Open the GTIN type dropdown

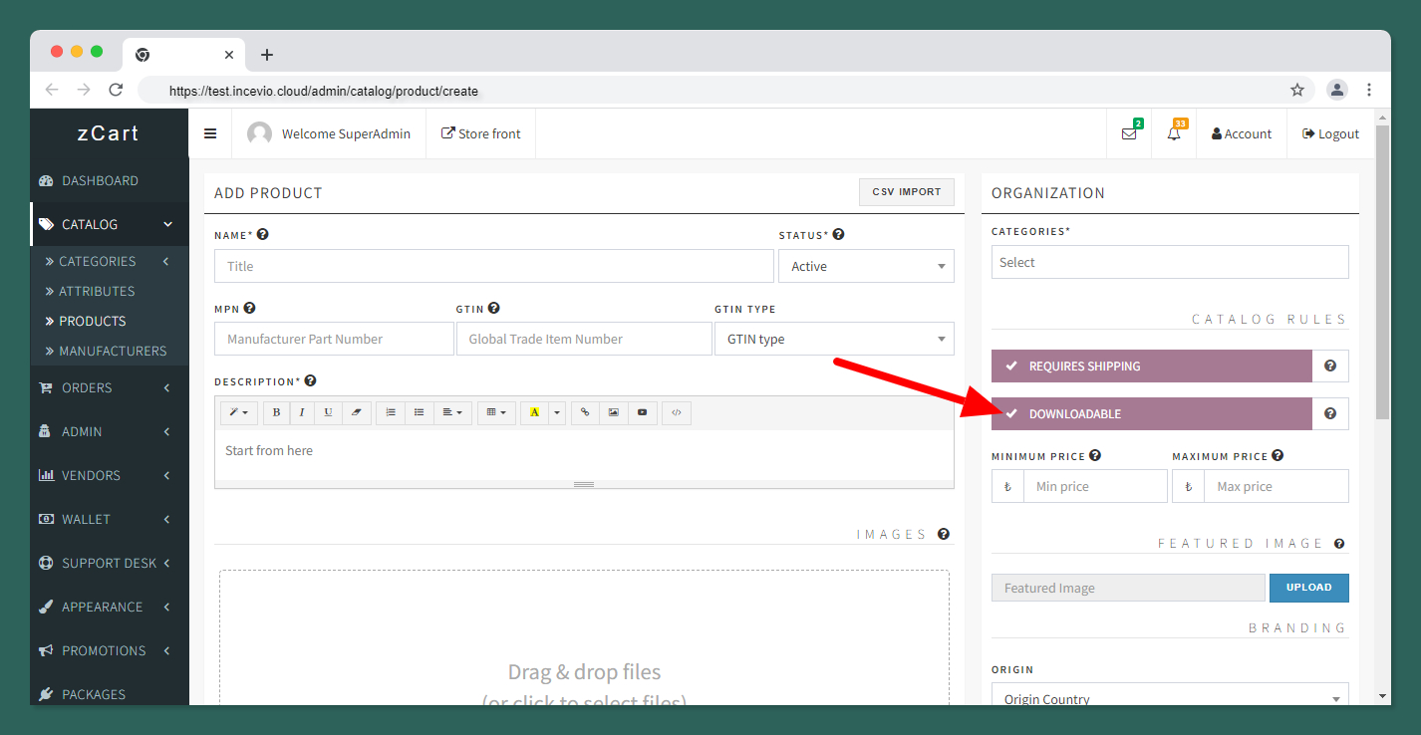click(834, 339)
